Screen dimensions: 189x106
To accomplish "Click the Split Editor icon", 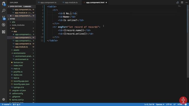I will point(182,3).
